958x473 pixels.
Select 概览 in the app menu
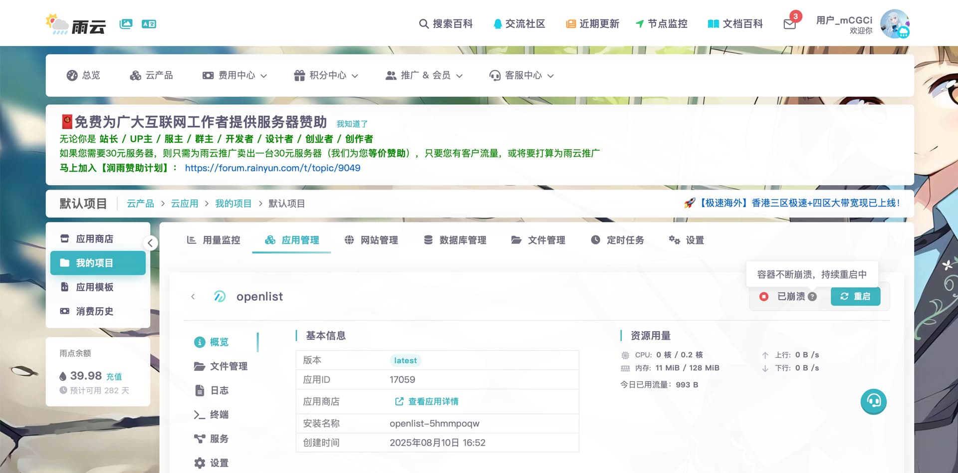[x=211, y=342]
